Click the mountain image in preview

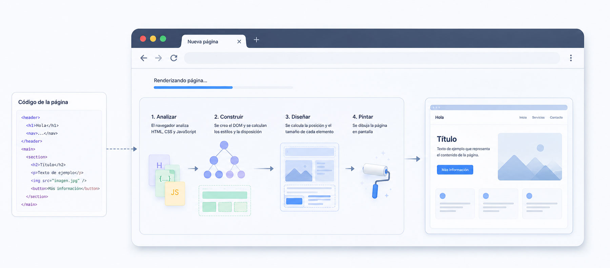tap(530, 157)
